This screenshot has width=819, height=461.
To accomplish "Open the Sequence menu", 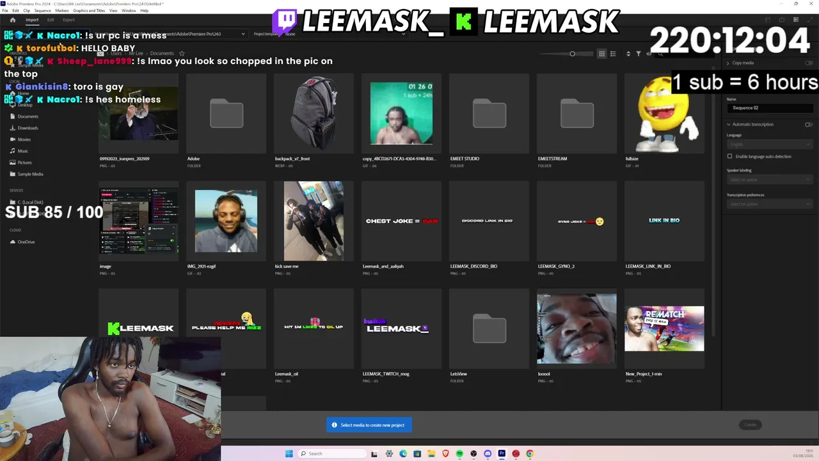I will (42, 11).
